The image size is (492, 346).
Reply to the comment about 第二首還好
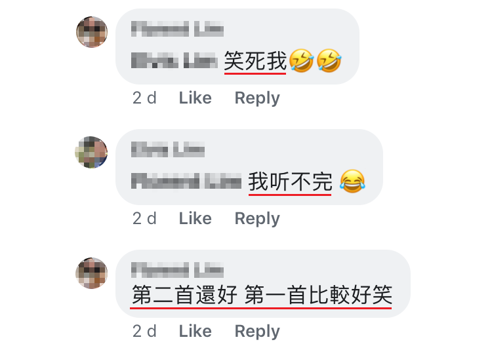pyautogui.click(x=257, y=332)
